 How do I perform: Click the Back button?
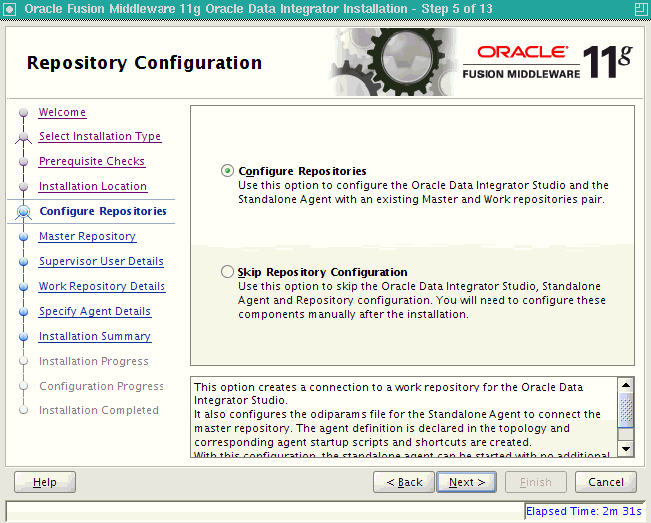click(404, 482)
